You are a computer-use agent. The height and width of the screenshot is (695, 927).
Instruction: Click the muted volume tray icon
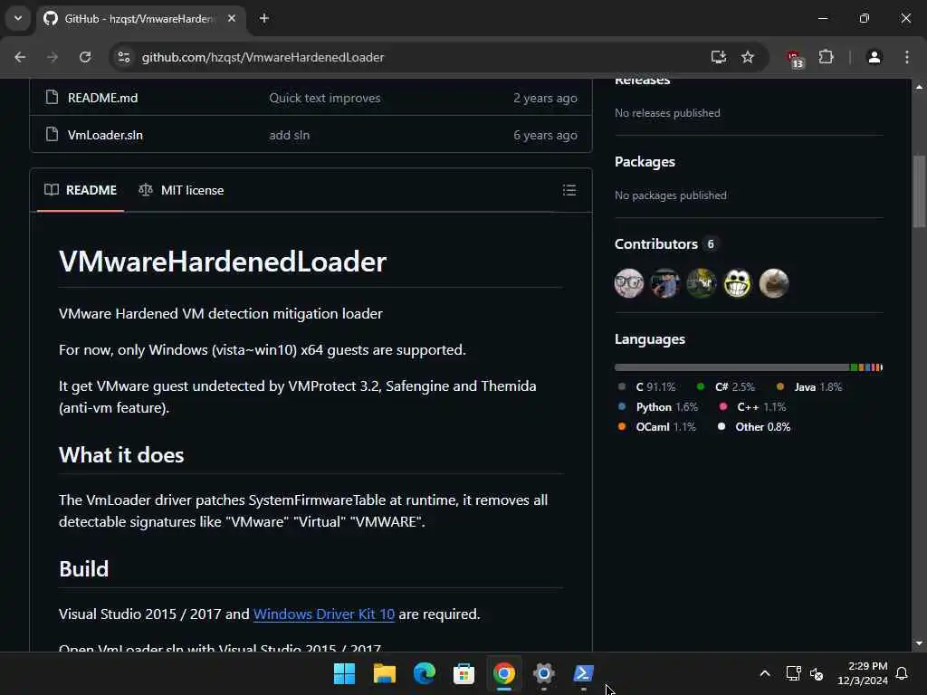coord(817,673)
